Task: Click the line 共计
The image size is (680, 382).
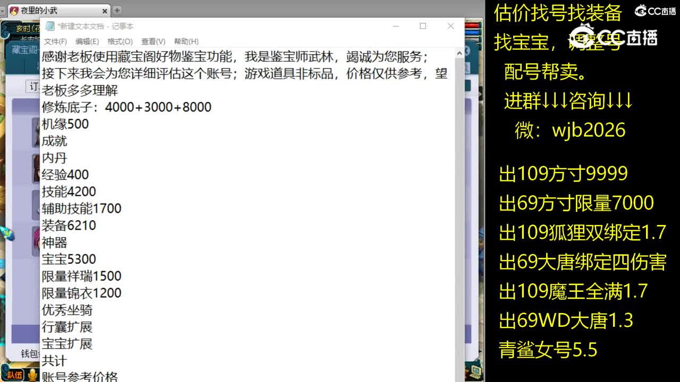Action: coord(54,361)
